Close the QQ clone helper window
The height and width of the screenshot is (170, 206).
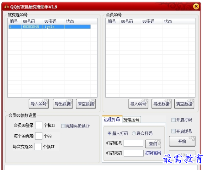(196, 6)
